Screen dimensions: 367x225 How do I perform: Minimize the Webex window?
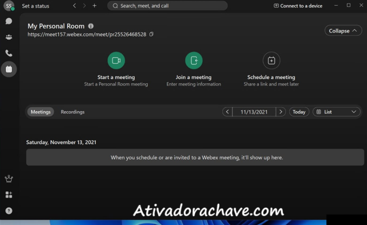pyautogui.click(x=336, y=5)
